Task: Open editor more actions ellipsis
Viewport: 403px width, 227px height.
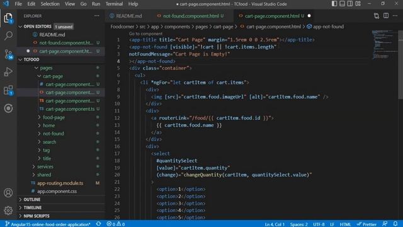Action: point(395,16)
